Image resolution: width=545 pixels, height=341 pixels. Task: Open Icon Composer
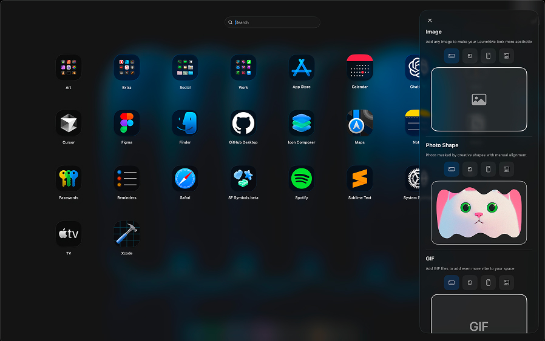click(x=302, y=123)
